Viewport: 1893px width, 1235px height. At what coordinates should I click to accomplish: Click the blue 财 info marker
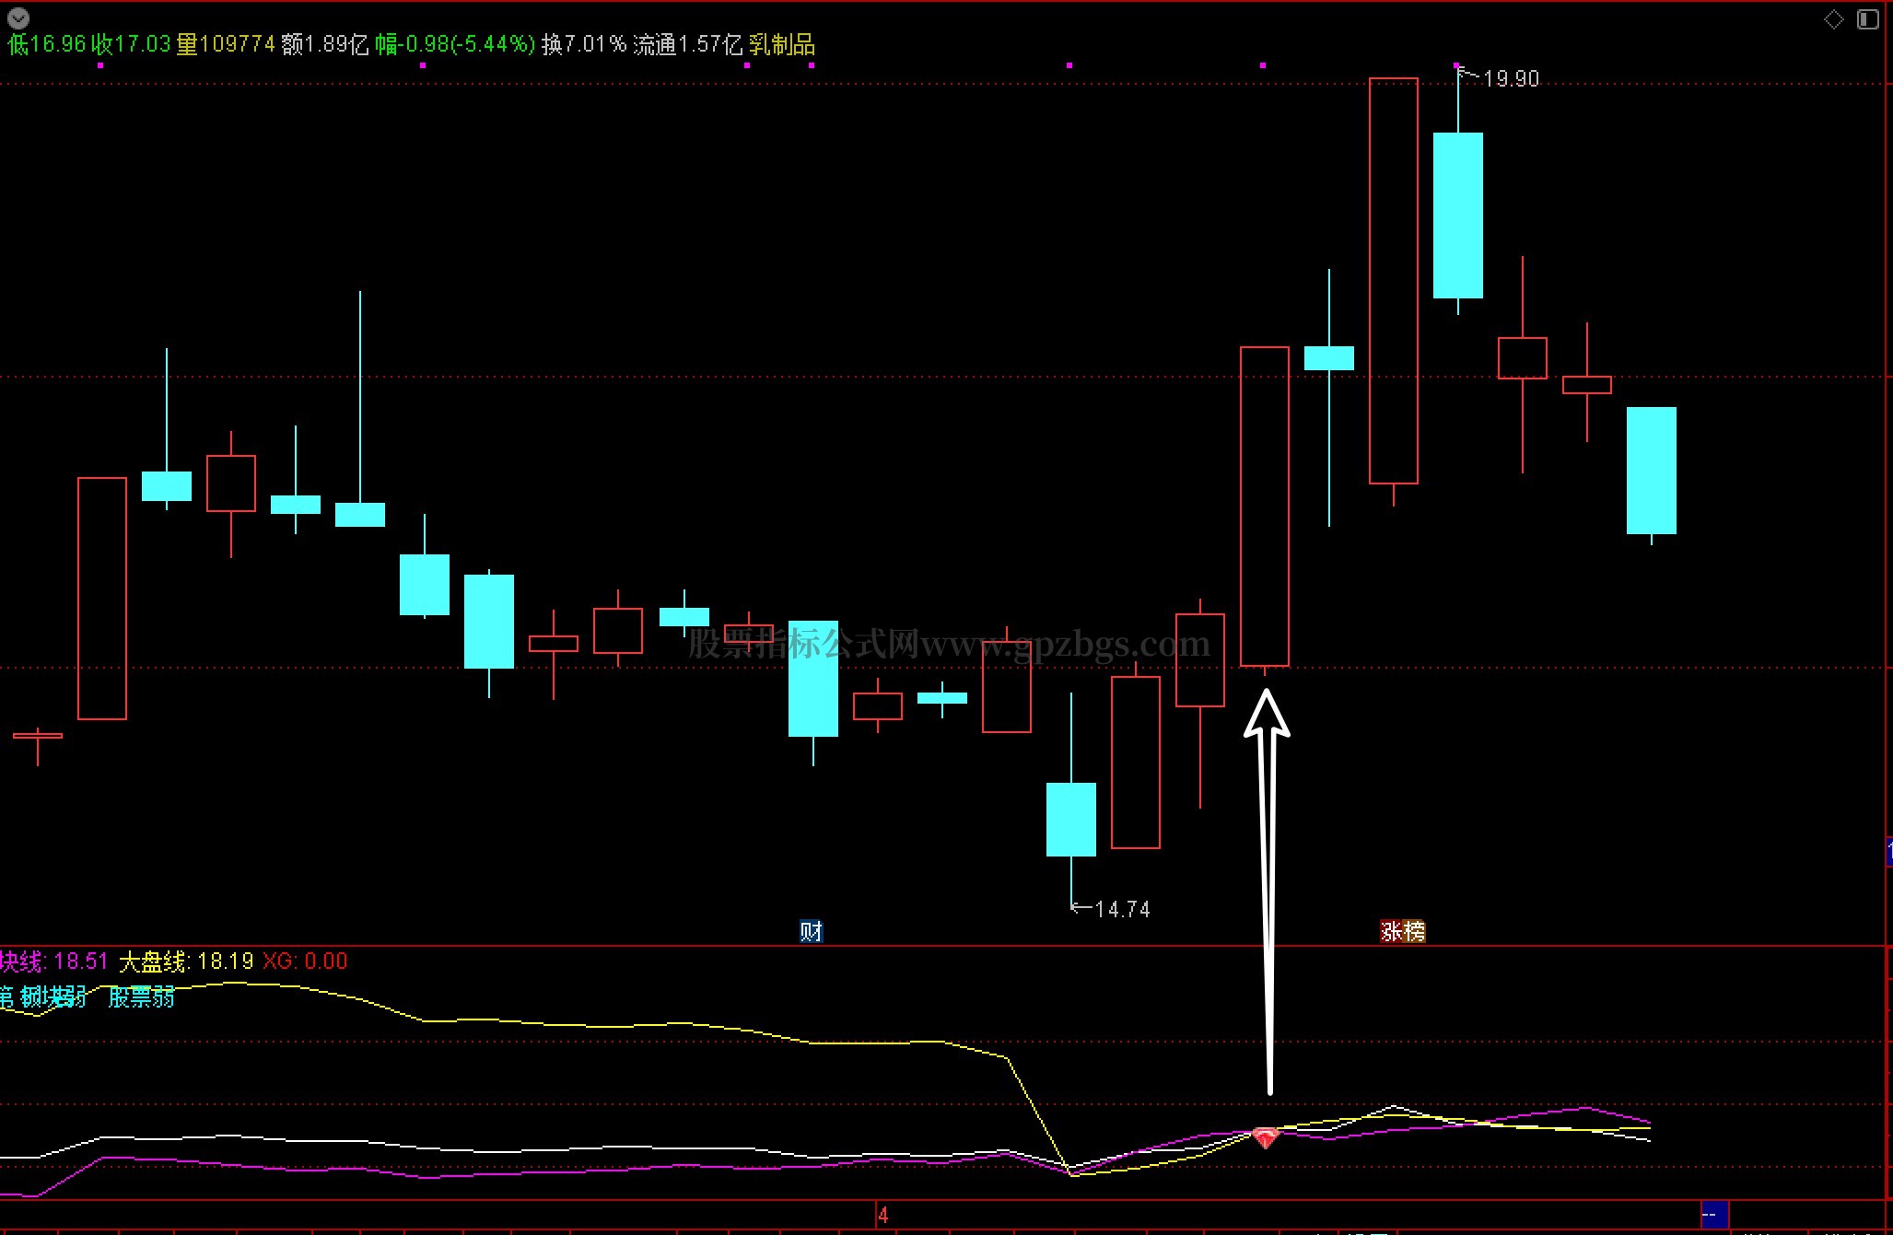pos(811,931)
